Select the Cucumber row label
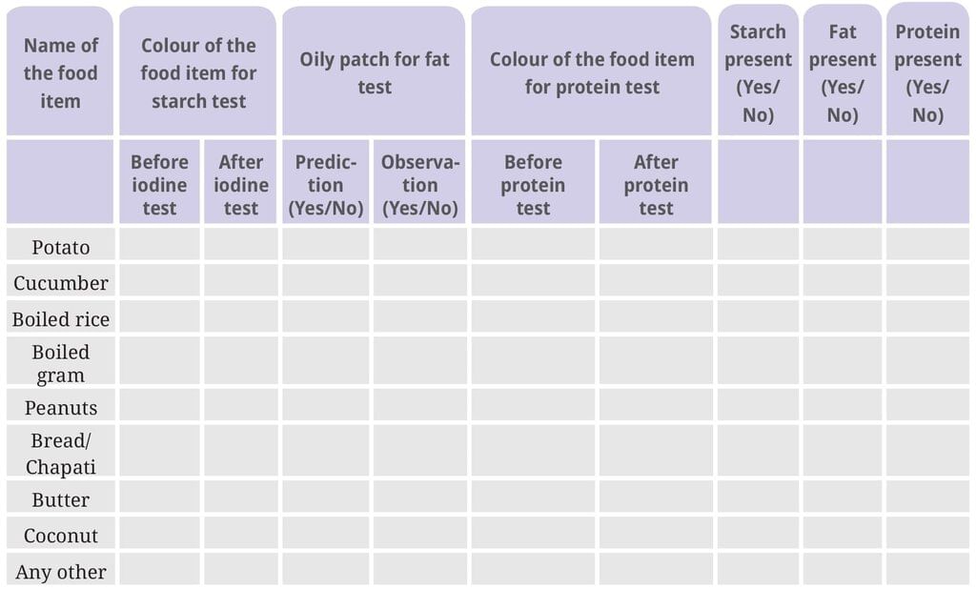The width and height of the screenshot is (976, 589). [x=60, y=282]
